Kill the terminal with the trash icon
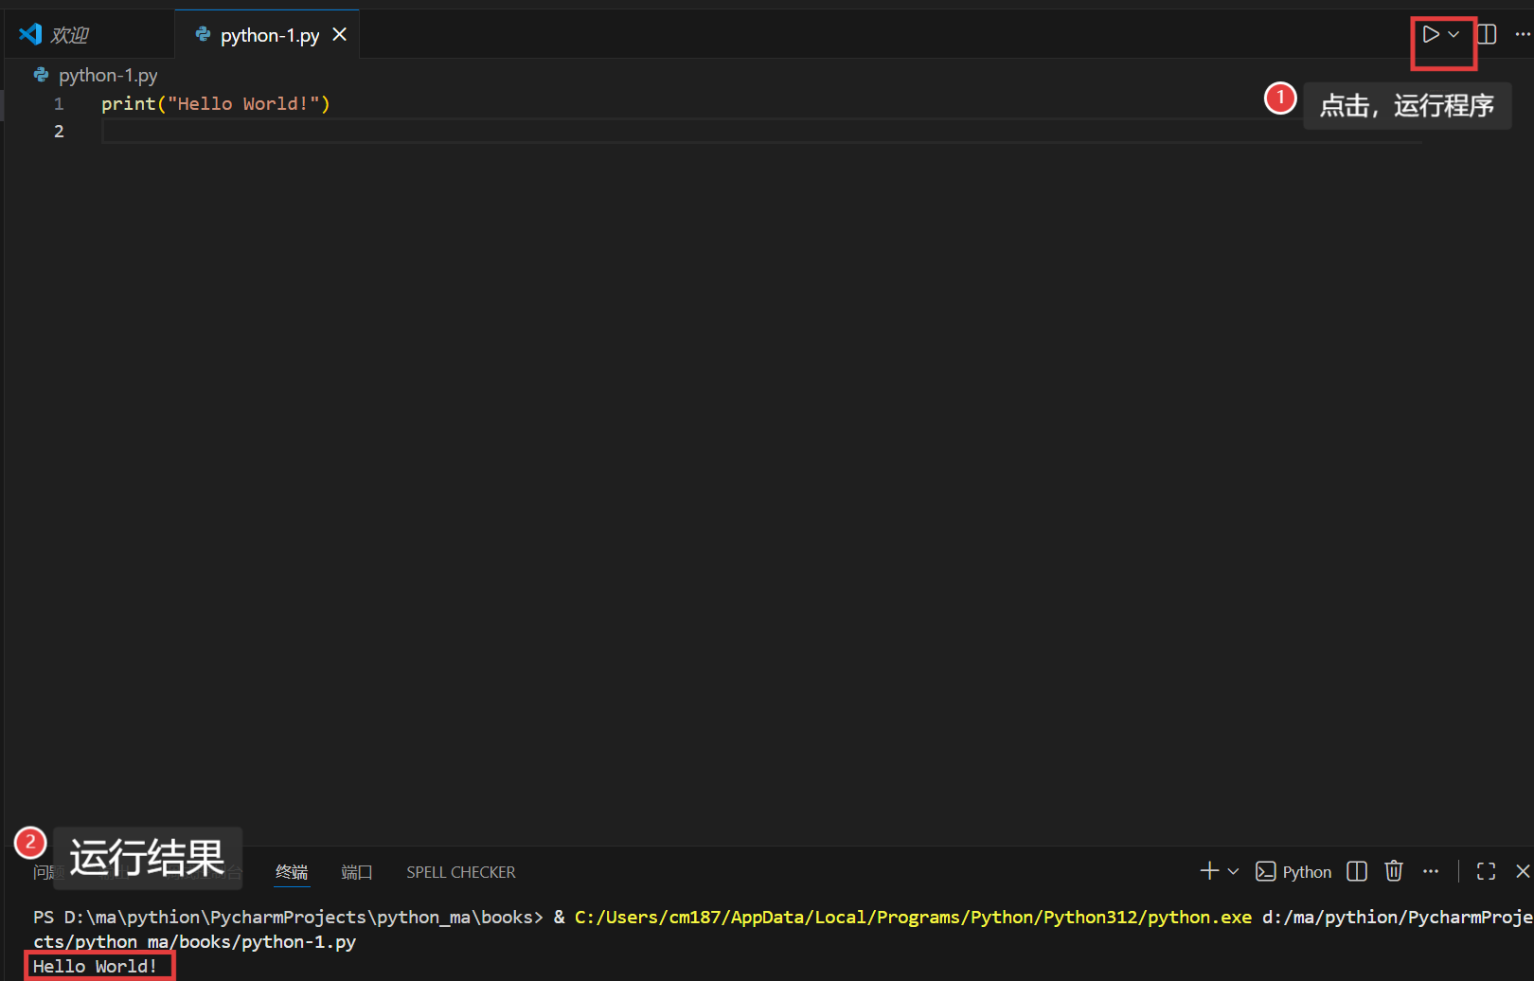This screenshot has width=1534, height=981. (1393, 871)
